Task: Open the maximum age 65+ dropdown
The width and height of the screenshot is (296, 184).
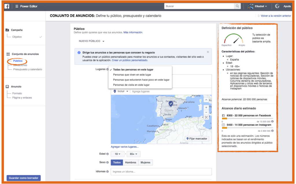Action: click(134, 154)
